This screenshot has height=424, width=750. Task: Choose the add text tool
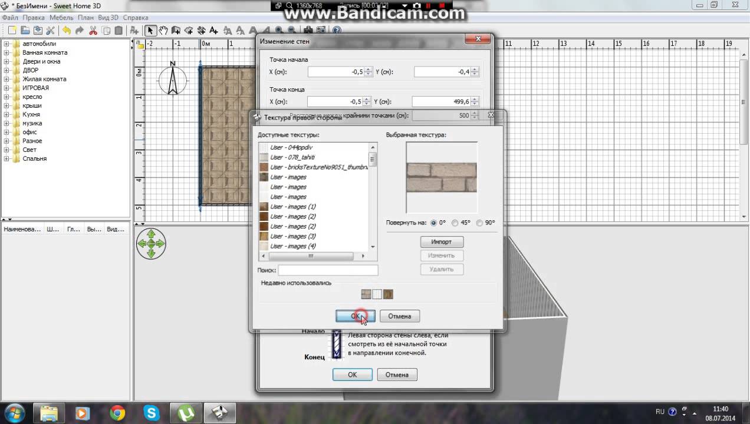click(x=213, y=30)
